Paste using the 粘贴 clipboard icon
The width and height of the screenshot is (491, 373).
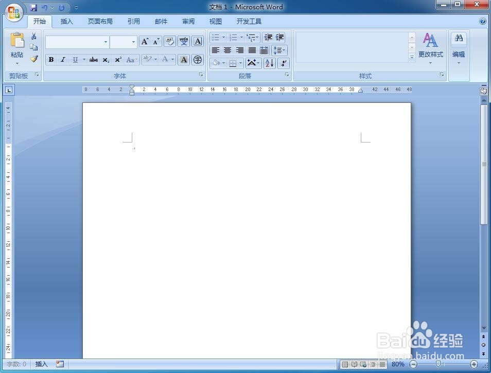pyautogui.click(x=17, y=40)
